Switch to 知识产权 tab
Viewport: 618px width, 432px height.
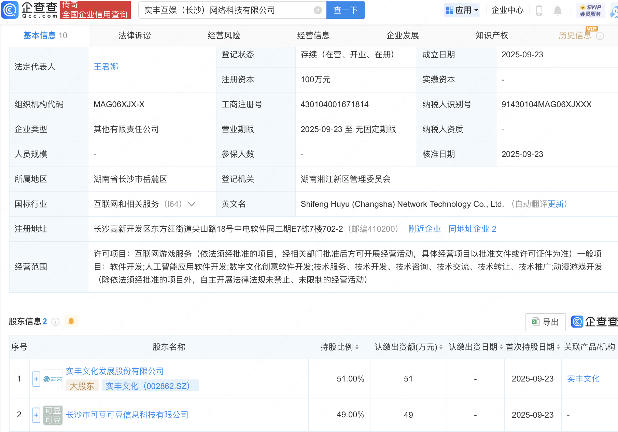tap(492, 35)
